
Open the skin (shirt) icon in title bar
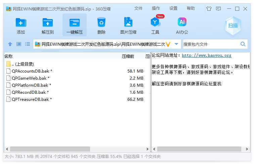tap(209, 9)
